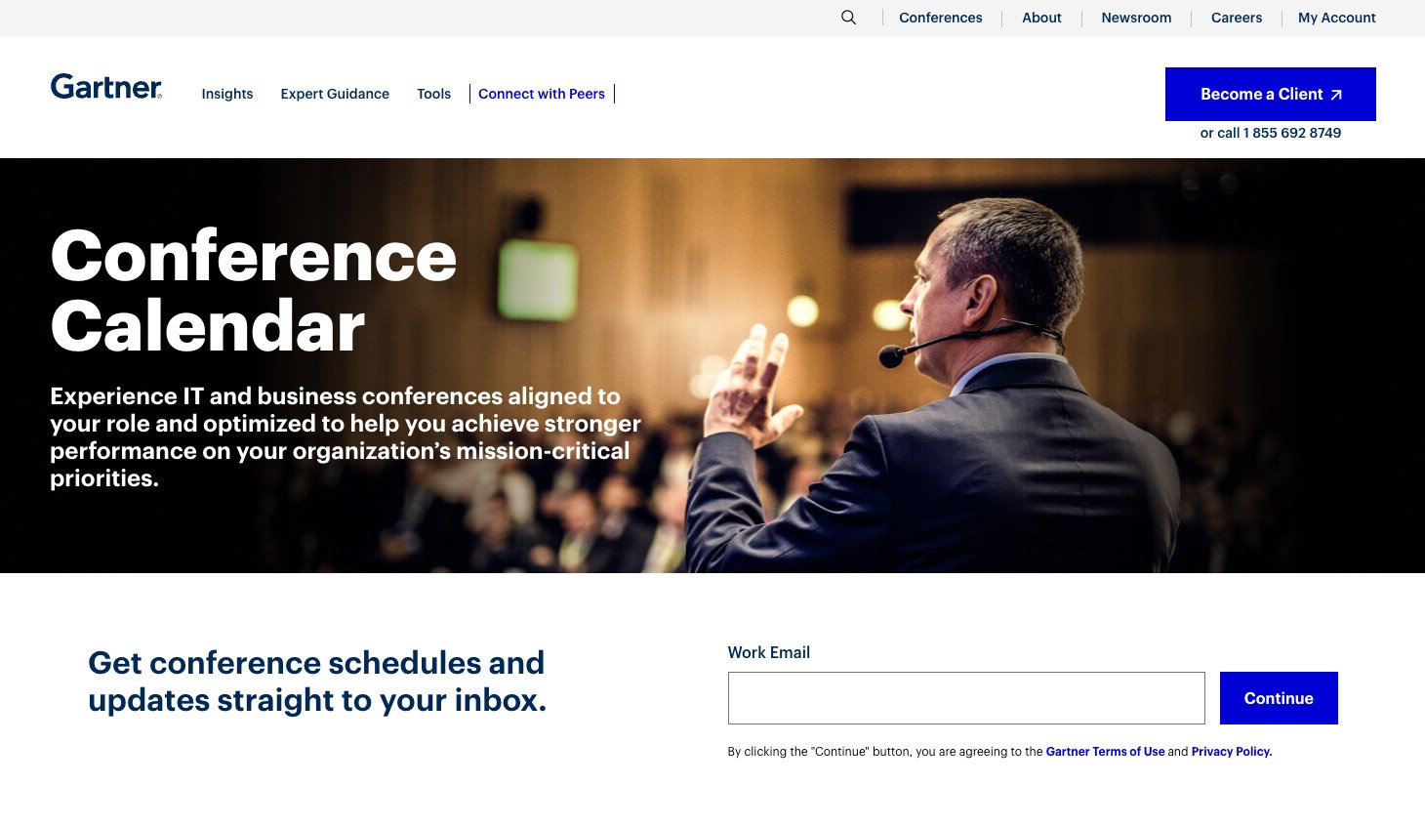
Task: Focus the Work Email input field
Action: pos(966,698)
